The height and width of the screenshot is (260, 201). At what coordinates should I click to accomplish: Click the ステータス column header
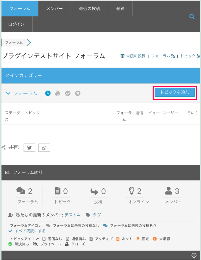tap(12, 116)
